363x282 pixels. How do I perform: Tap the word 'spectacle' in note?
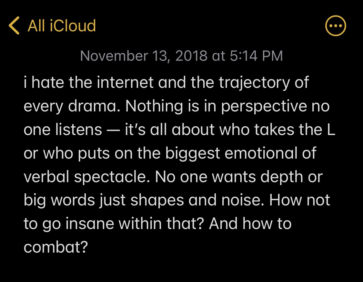(x=110, y=177)
